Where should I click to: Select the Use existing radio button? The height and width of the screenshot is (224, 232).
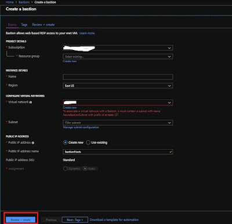[88, 143]
